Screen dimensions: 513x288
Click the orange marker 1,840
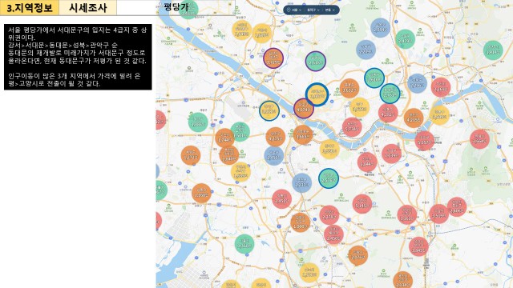(x=229, y=154)
